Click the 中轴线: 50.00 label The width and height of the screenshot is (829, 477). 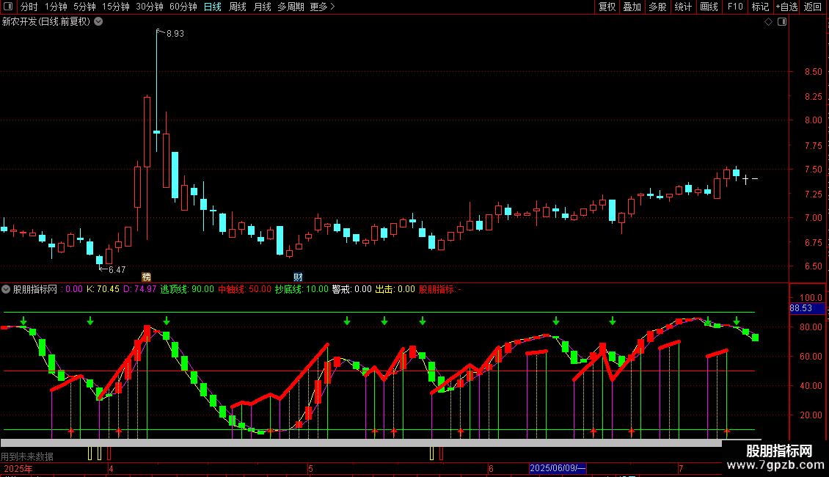click(245, 289)
